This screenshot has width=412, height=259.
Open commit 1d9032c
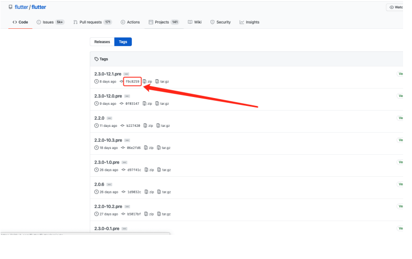(x=134, y=192)
